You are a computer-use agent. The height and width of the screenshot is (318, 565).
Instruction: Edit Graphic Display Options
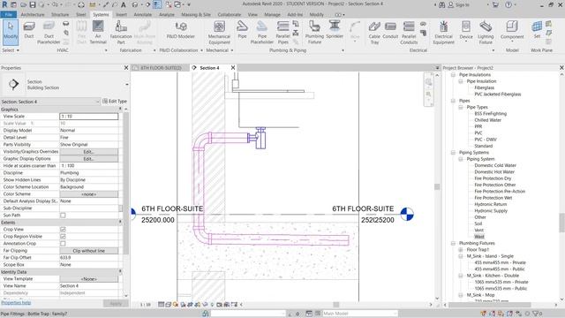(x=88, y=159)
